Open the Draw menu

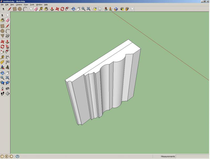point(26,5)
